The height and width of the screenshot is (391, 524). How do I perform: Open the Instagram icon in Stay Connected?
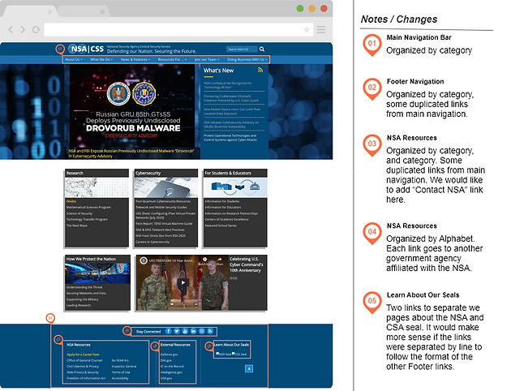click(x=202, y=331)
